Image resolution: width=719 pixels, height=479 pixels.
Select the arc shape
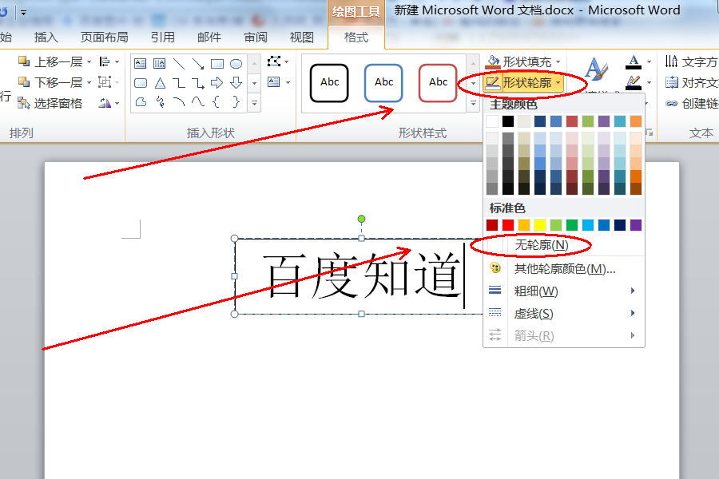point(179,101)
